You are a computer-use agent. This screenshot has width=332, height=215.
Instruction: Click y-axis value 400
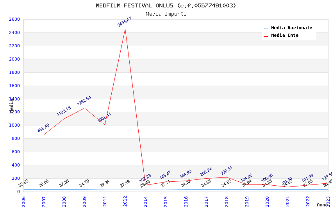click(x=16, y=165)
